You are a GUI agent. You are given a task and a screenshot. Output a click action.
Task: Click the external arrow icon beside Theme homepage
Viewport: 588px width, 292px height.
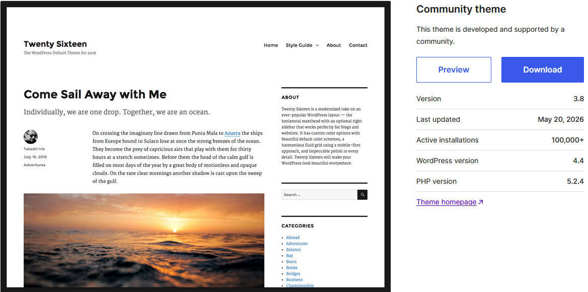click(x=481, y=202)
